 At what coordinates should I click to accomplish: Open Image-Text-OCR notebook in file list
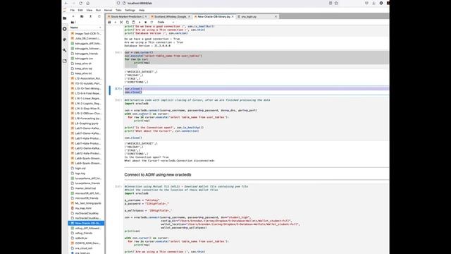pyautogui.click(x=86, y=34)
